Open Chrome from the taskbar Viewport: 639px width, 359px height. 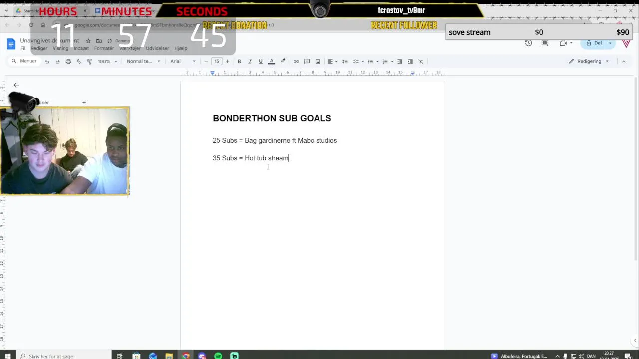click(x=186, y=356)
